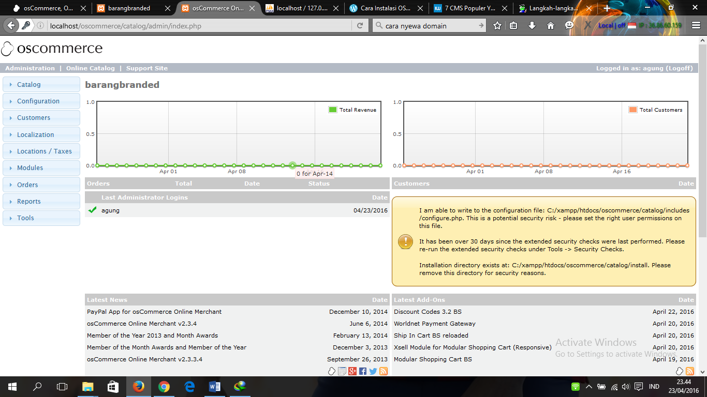Expand the Customers sidebar section
The width and height of the screenshot is (707, 397).
pos(41,118)
